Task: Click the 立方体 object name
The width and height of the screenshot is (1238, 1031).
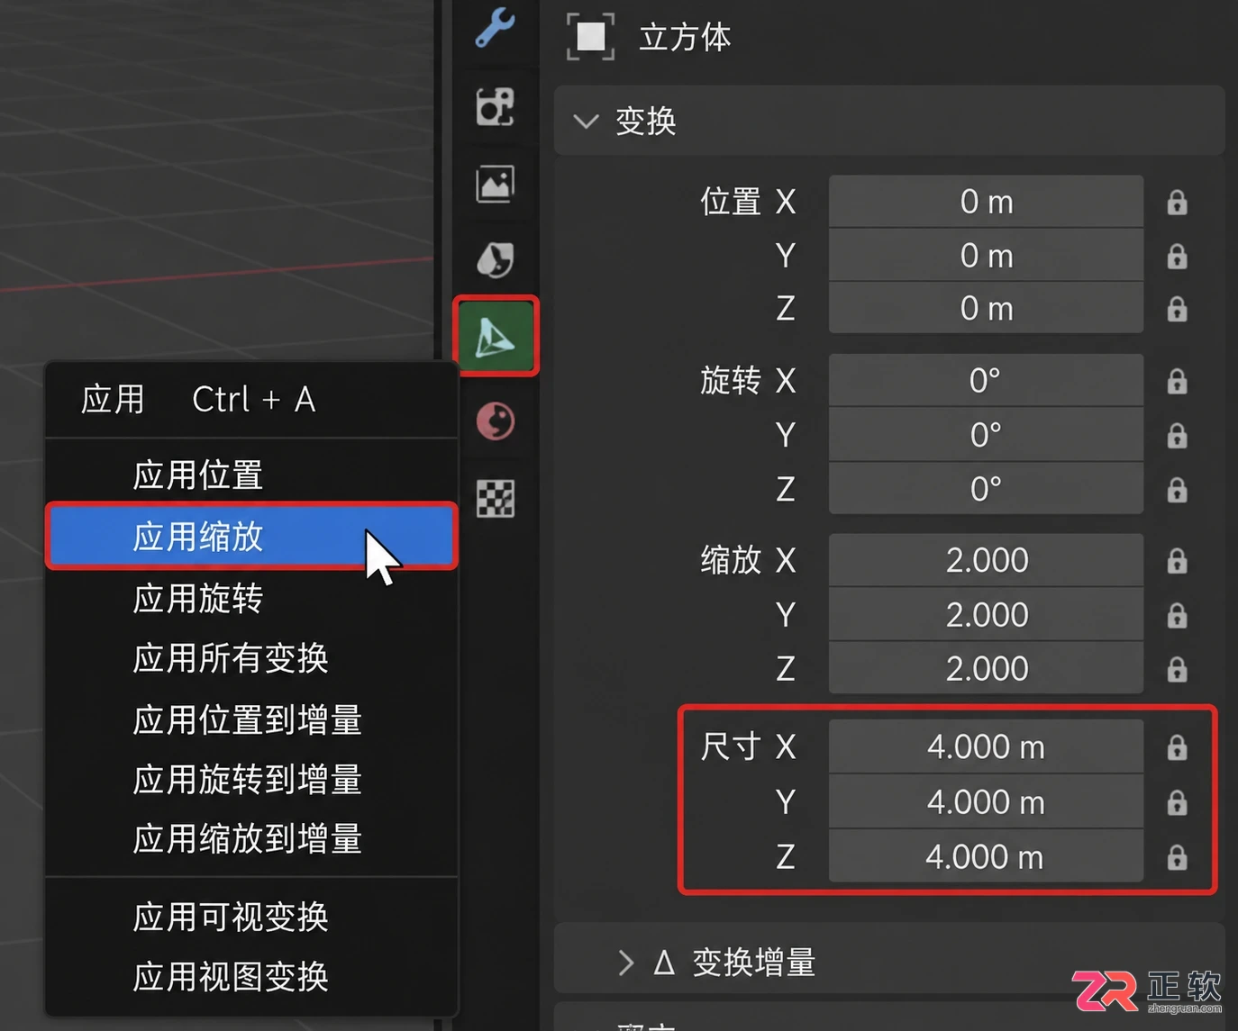Action: [x=685, y=38]
